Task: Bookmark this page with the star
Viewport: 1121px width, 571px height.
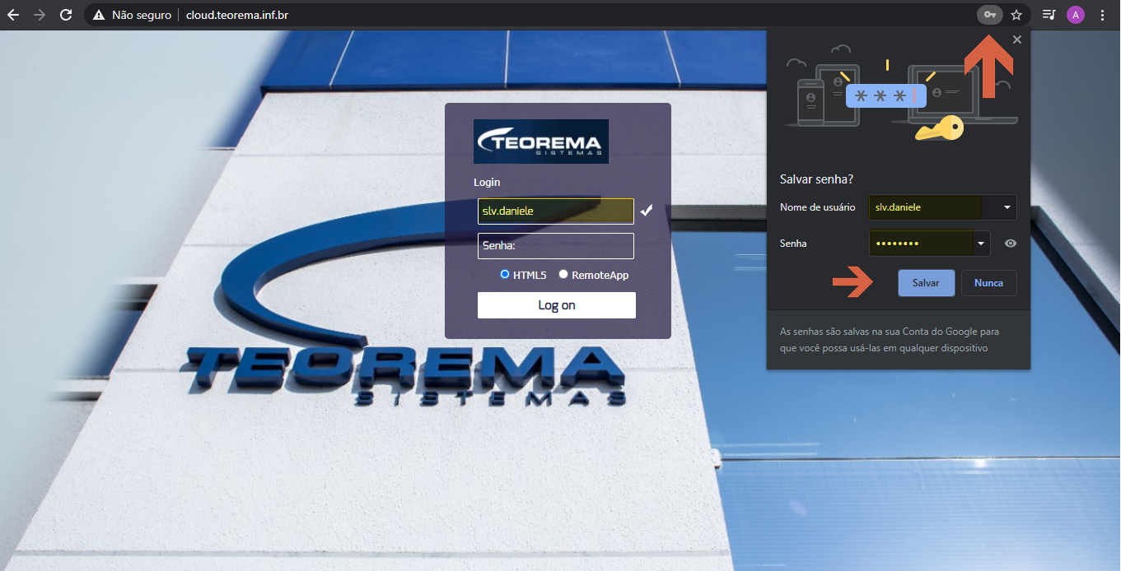Action: click(1016, 15)
